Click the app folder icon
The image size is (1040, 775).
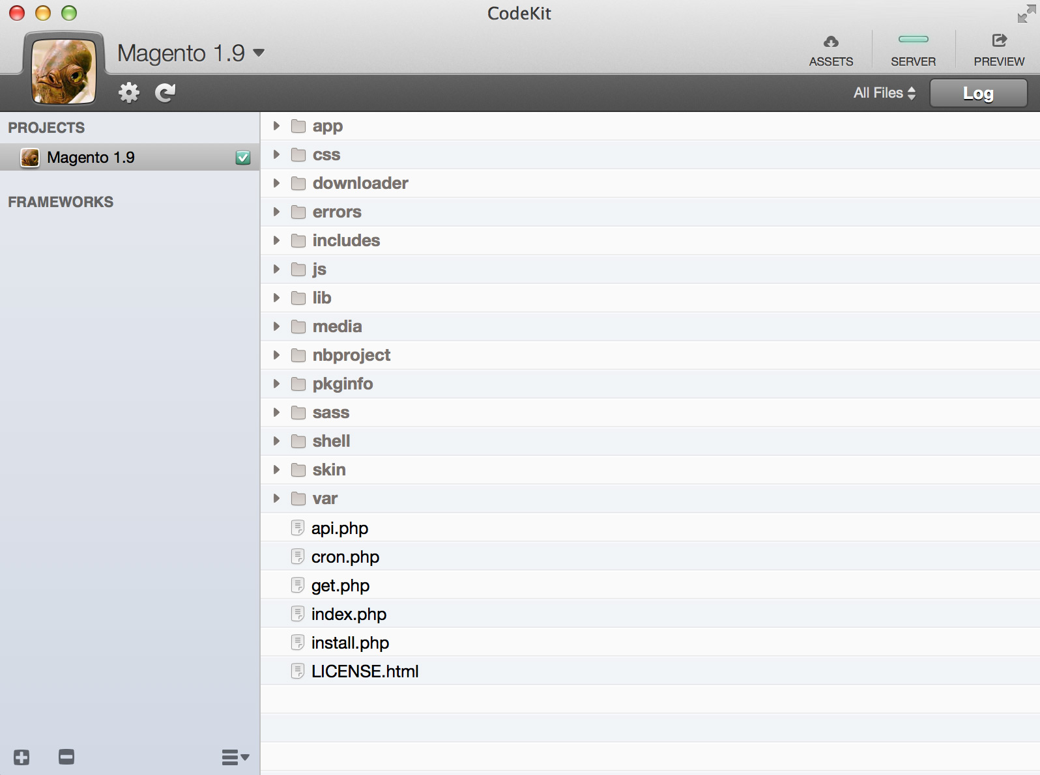pyautogui.click(x=298, y=126)
